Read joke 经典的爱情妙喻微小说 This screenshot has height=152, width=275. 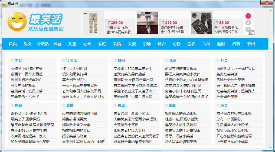pyautogui.click(x=80, y=113)
